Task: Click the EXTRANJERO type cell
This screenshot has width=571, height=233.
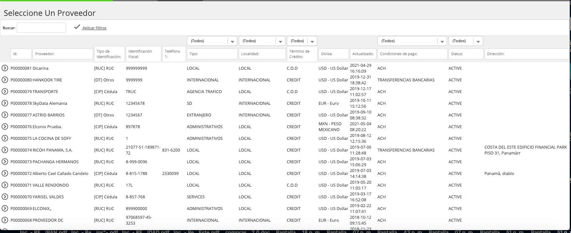Action: tap(199, 115)
